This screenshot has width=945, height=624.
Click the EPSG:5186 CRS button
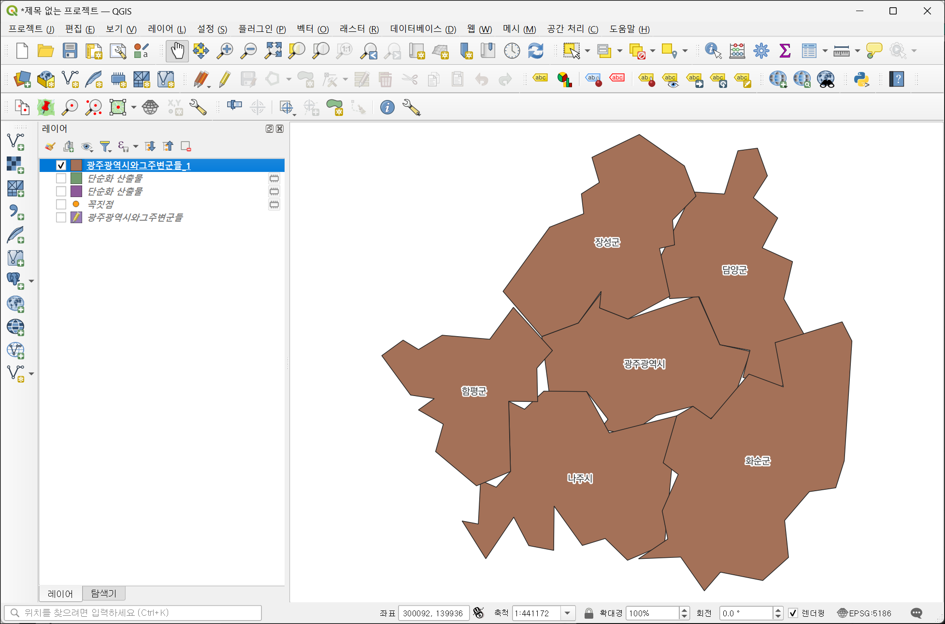pos(864,613)
